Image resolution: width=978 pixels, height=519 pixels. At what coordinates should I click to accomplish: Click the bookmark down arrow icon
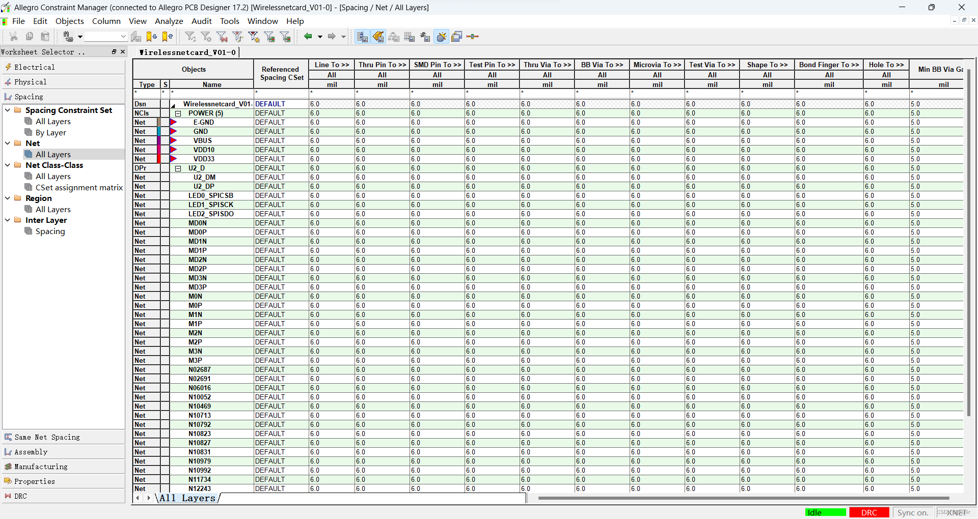point(151,36)
